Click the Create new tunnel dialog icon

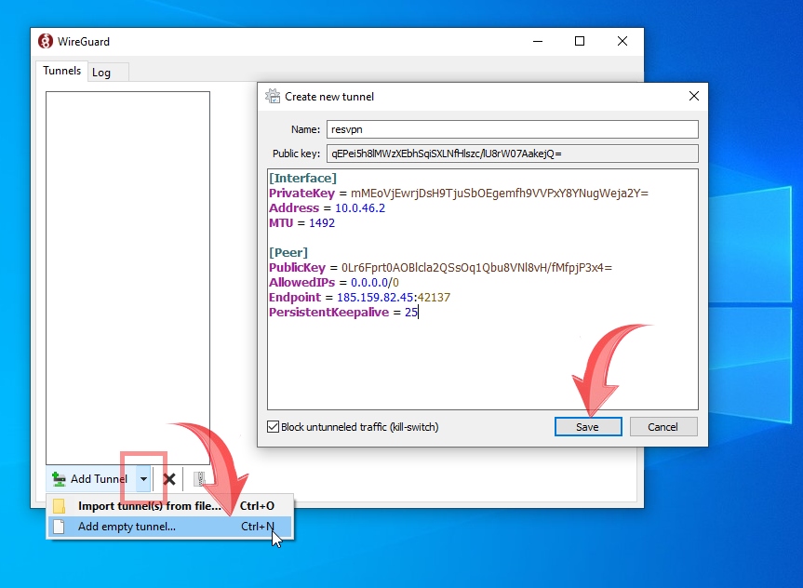click(273, 96)
